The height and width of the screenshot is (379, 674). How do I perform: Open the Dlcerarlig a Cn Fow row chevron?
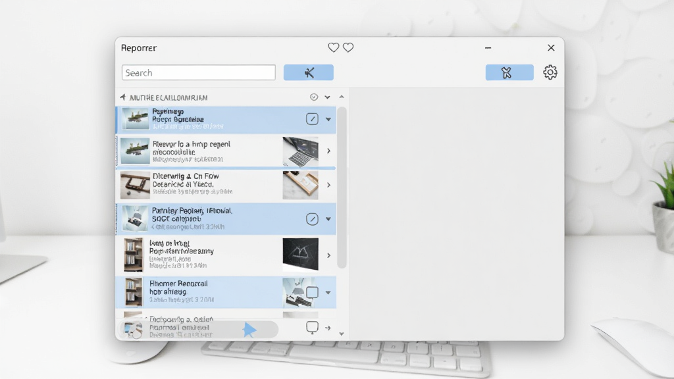(x=329, y=185)
